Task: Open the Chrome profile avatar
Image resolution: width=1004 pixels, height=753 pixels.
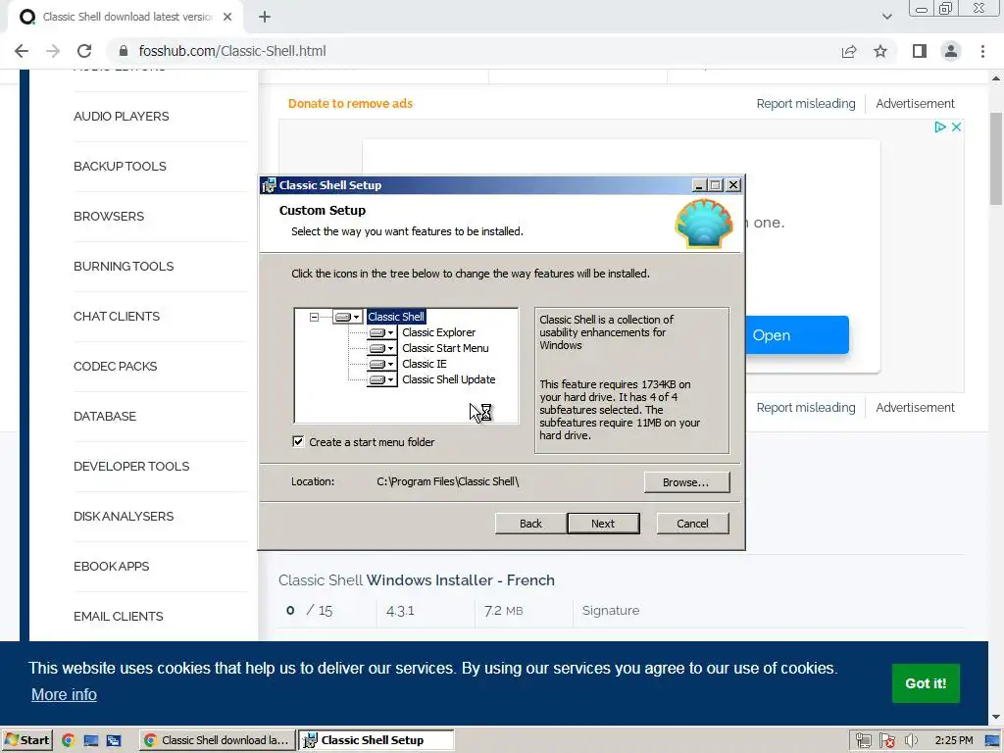Action: (x=951, y=51)
